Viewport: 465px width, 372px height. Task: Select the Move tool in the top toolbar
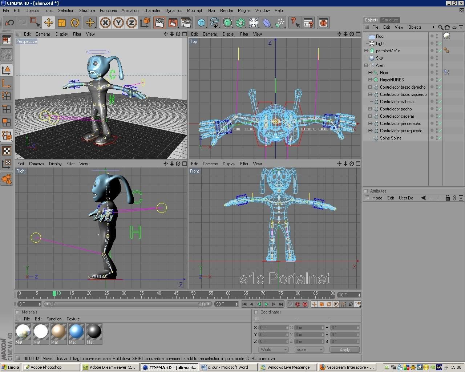pyautogui.click(x=48, y=23)
